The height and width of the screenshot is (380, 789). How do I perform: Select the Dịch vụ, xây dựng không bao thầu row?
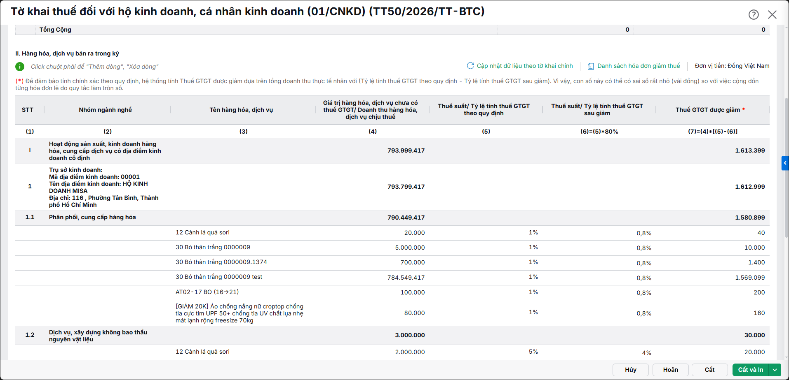392,336
